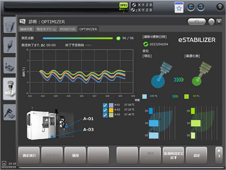Switch to the MONITOR tab
The height and width of the screenshot is (170, 226).
(67, 29)
